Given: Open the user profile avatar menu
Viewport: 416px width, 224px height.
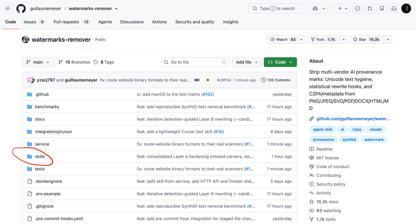Looking at the screenshot, I should [406, 9].
